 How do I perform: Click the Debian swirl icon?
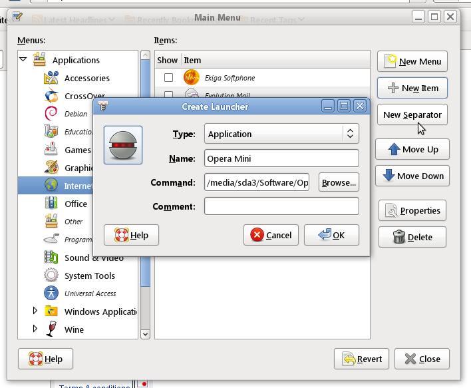coord(51,114)
